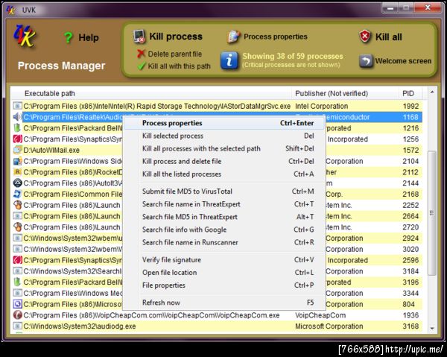Open Help via its text label
447x357 pixels.
tap(89, 38)
